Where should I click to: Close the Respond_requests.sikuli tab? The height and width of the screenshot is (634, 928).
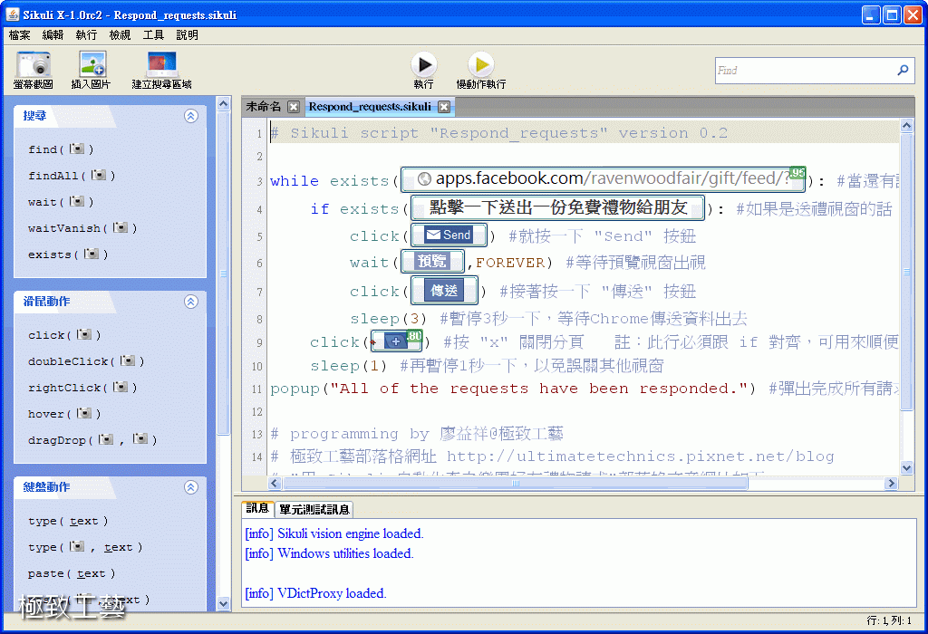tap(444, 107)
